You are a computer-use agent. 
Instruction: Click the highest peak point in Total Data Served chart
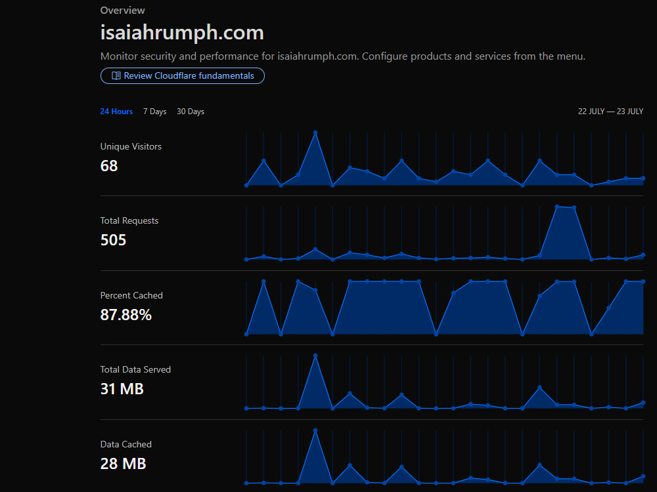[x=315, y=356]
